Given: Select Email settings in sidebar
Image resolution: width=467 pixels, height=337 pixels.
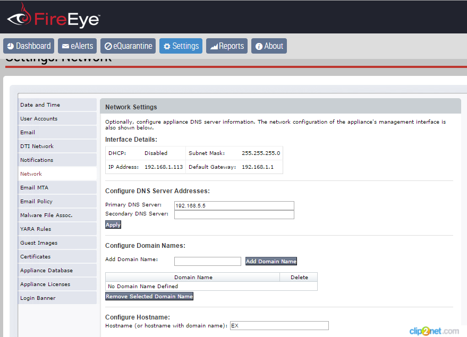Looking at the screenshot, I should tap(57, 132).
